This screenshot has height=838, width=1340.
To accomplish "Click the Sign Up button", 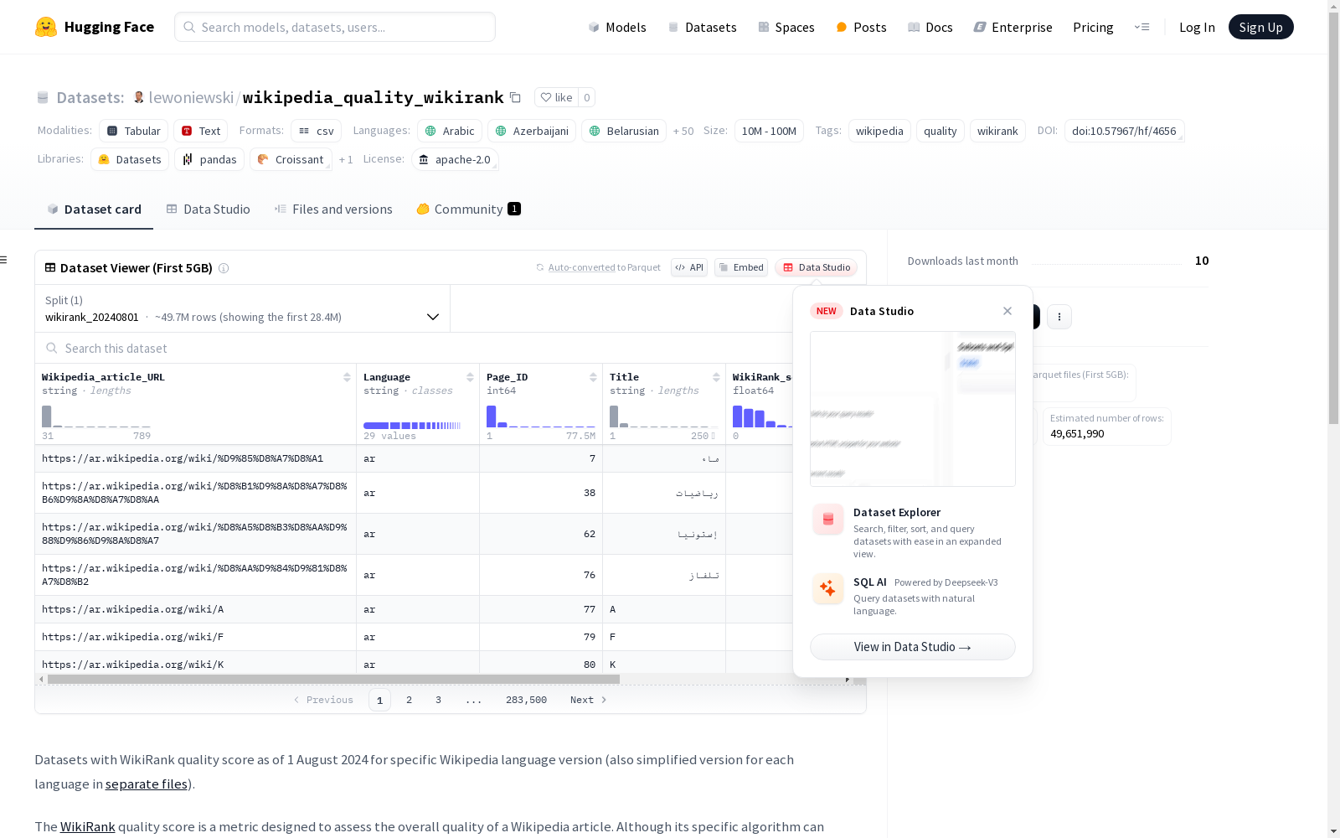I will (x=1260, y=27).
